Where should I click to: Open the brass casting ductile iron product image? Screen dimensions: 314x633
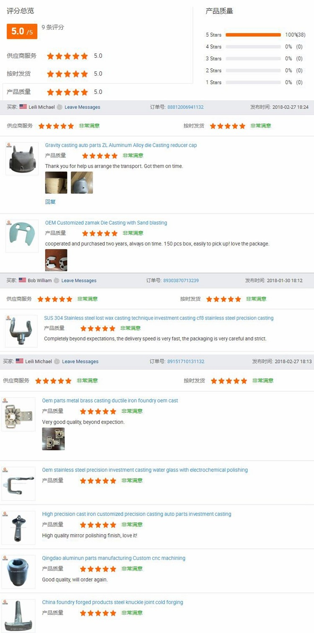click(x=18, y=414)
